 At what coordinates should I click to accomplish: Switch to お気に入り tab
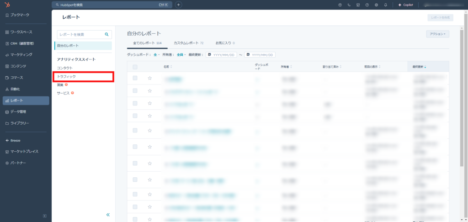[225, 43]
